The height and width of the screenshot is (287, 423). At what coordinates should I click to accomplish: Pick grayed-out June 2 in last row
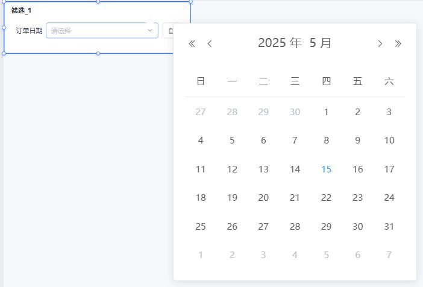(232, 255)
